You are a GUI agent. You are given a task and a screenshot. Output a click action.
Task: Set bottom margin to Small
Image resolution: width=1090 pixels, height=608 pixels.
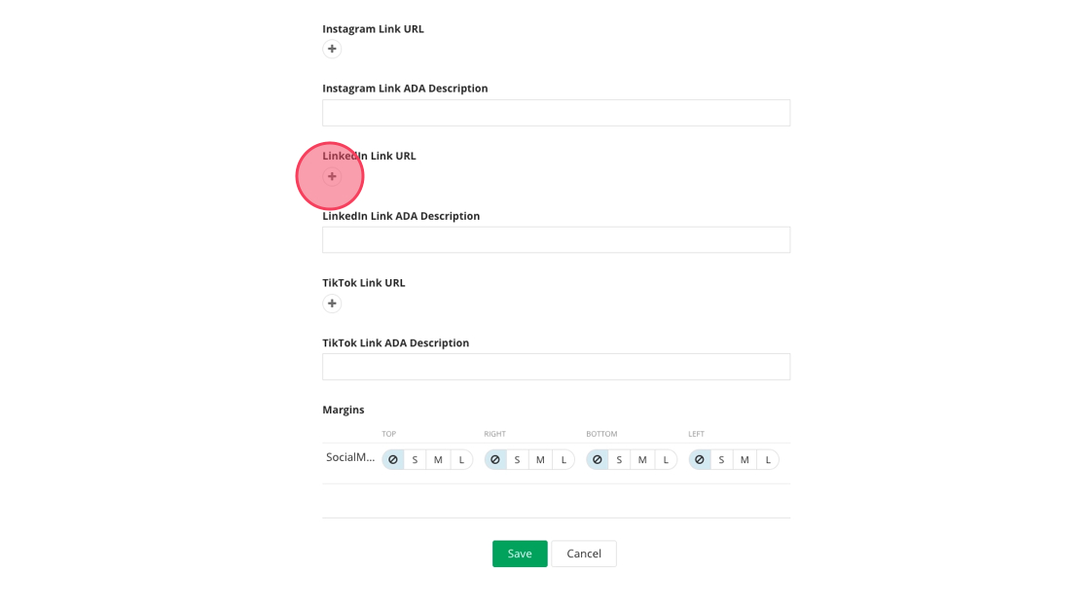(619, 459)
